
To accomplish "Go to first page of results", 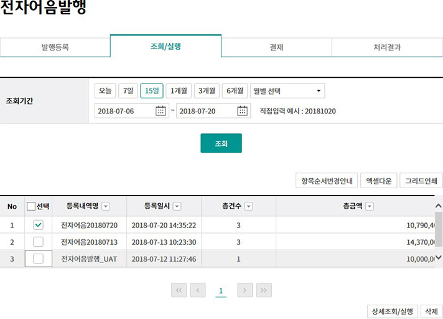I will [179, 290].
